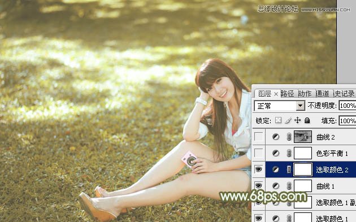This screenshot has height=222, width=356.
Task: Toggle lock all padlock icon
Action: pos(307,120)
